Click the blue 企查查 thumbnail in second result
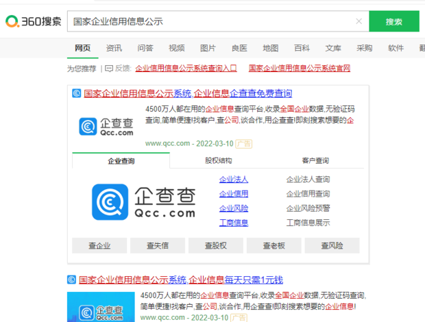The image size is (425, 322). pyautogui.click(x=101, y=307)
